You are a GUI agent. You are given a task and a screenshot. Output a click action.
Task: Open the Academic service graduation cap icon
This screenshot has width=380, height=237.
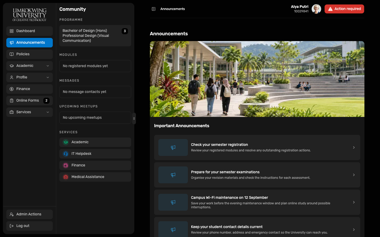(x=66, y=142)
